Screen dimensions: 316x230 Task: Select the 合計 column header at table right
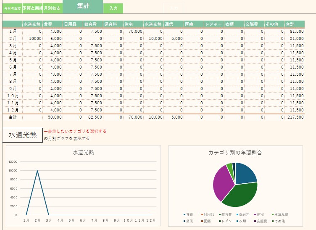[295, 24]
